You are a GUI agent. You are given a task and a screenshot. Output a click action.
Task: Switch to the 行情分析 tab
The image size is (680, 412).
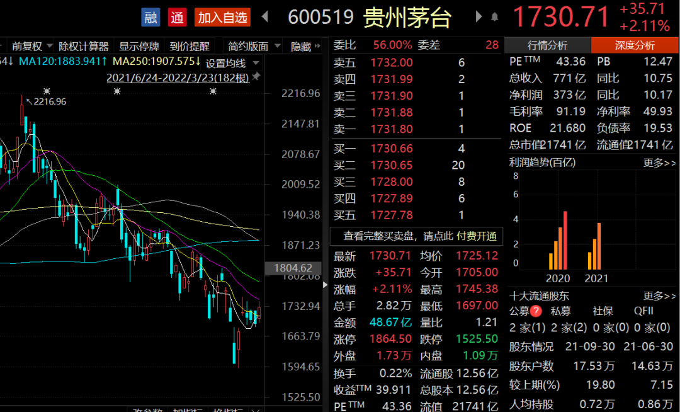tap(547, 45)
